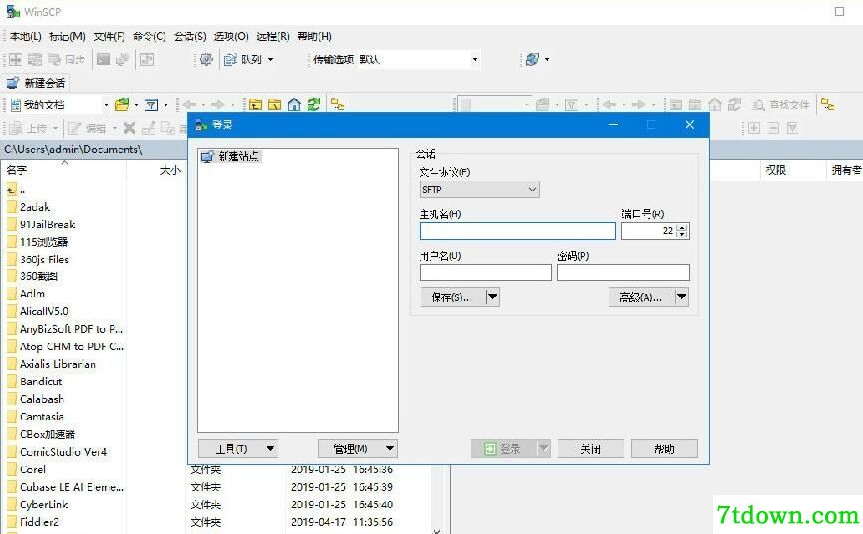This screenshot has height=534, width=863.
Task: Expand the Queue (队列) dropdown arrow
Action: point(270,60)
